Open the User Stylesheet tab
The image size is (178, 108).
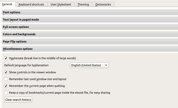(61, 4)
